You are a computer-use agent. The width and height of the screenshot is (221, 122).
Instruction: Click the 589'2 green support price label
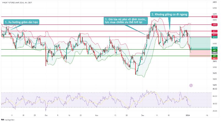pos(214,56)
